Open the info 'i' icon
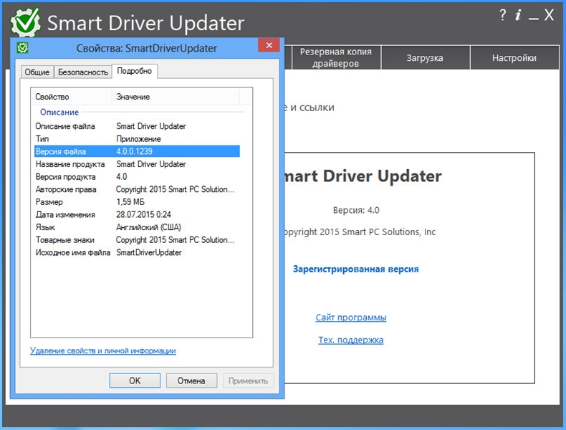Image resolution: width=566 pixels, height=430 pixels. click(518, 15)
